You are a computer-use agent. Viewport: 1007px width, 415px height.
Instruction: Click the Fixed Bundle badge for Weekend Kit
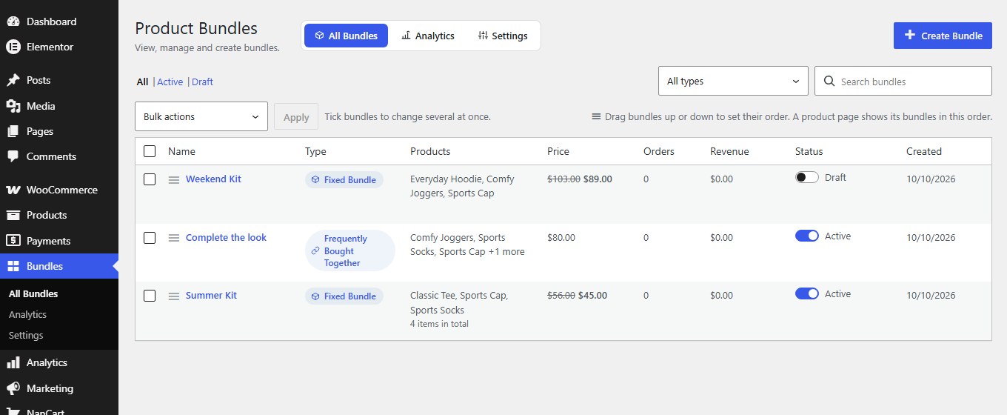[x=344, y=179]
